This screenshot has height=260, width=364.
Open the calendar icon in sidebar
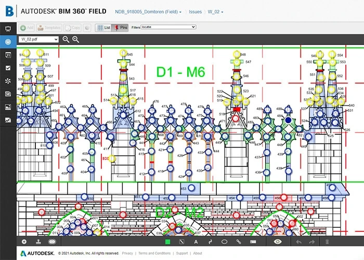click(x=8, y=55)
